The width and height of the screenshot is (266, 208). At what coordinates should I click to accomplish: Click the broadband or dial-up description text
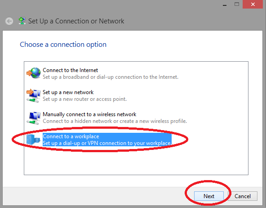pos(111,77)
